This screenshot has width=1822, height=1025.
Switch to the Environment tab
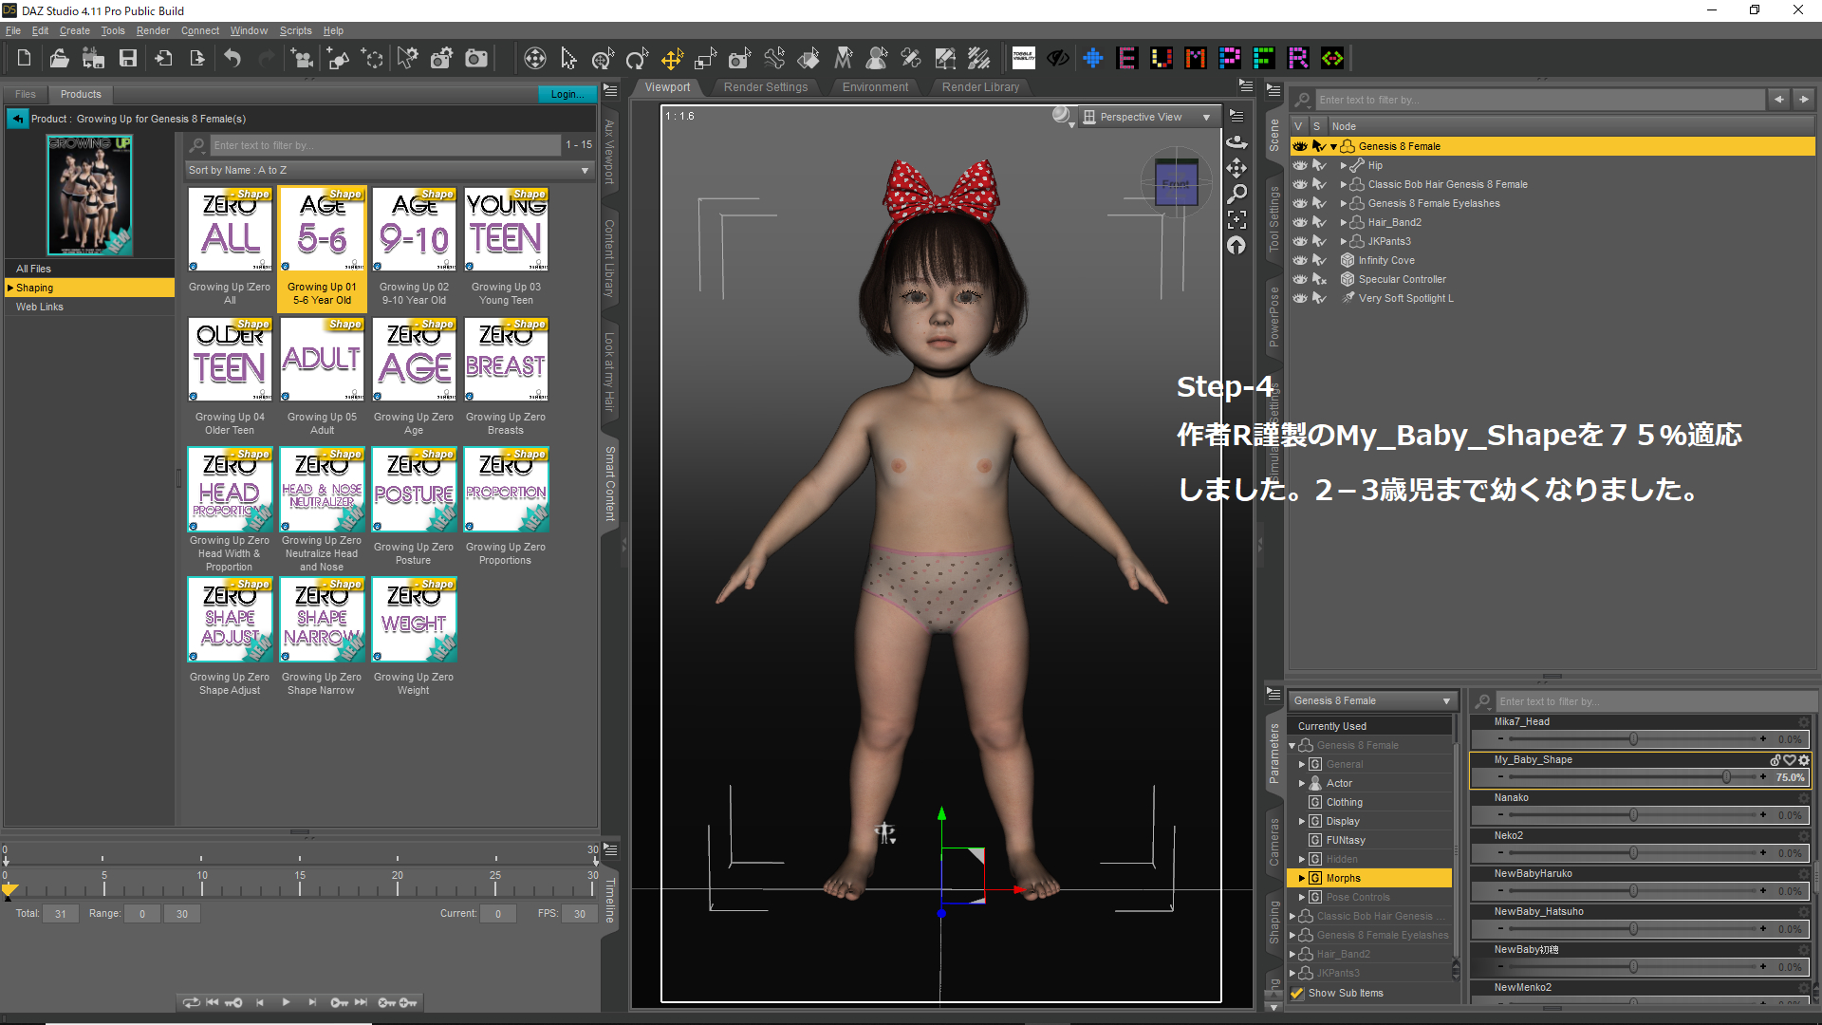pos(875,86)
